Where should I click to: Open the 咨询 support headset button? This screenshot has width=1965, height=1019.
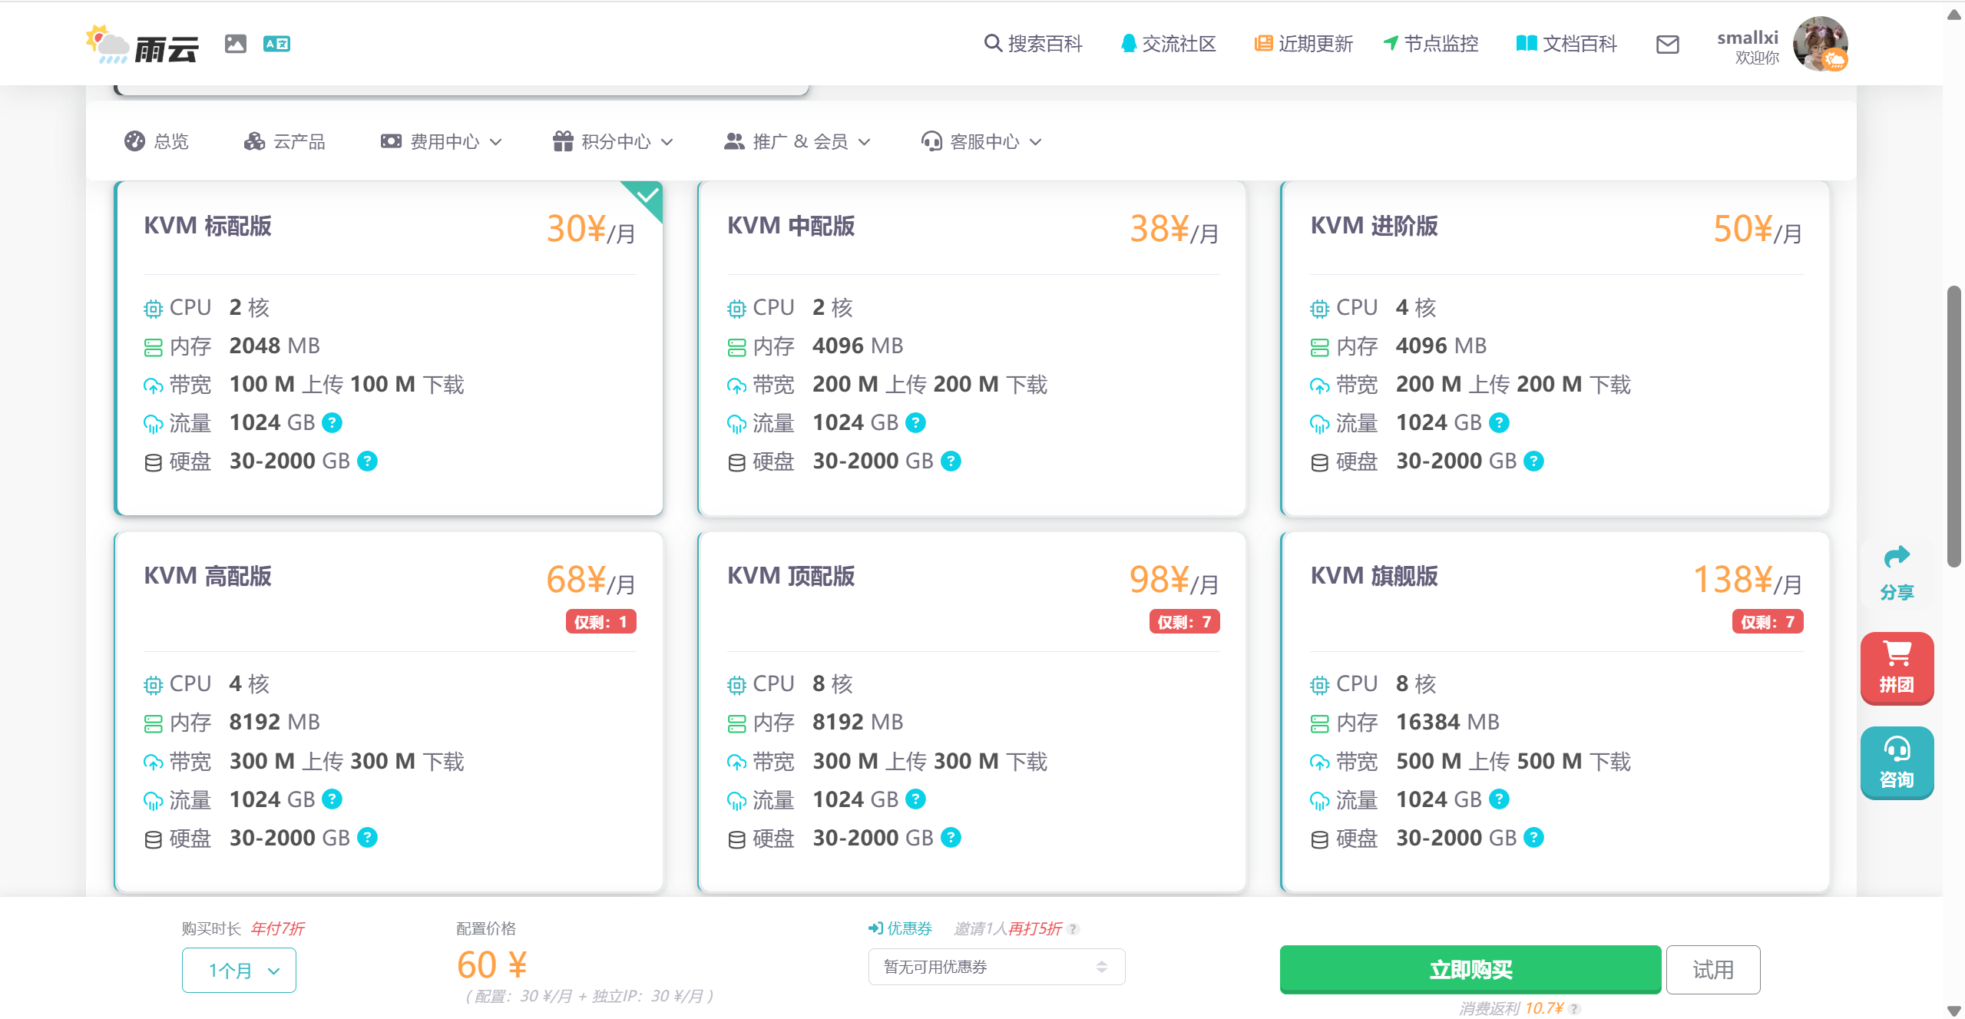[1896, 762]
